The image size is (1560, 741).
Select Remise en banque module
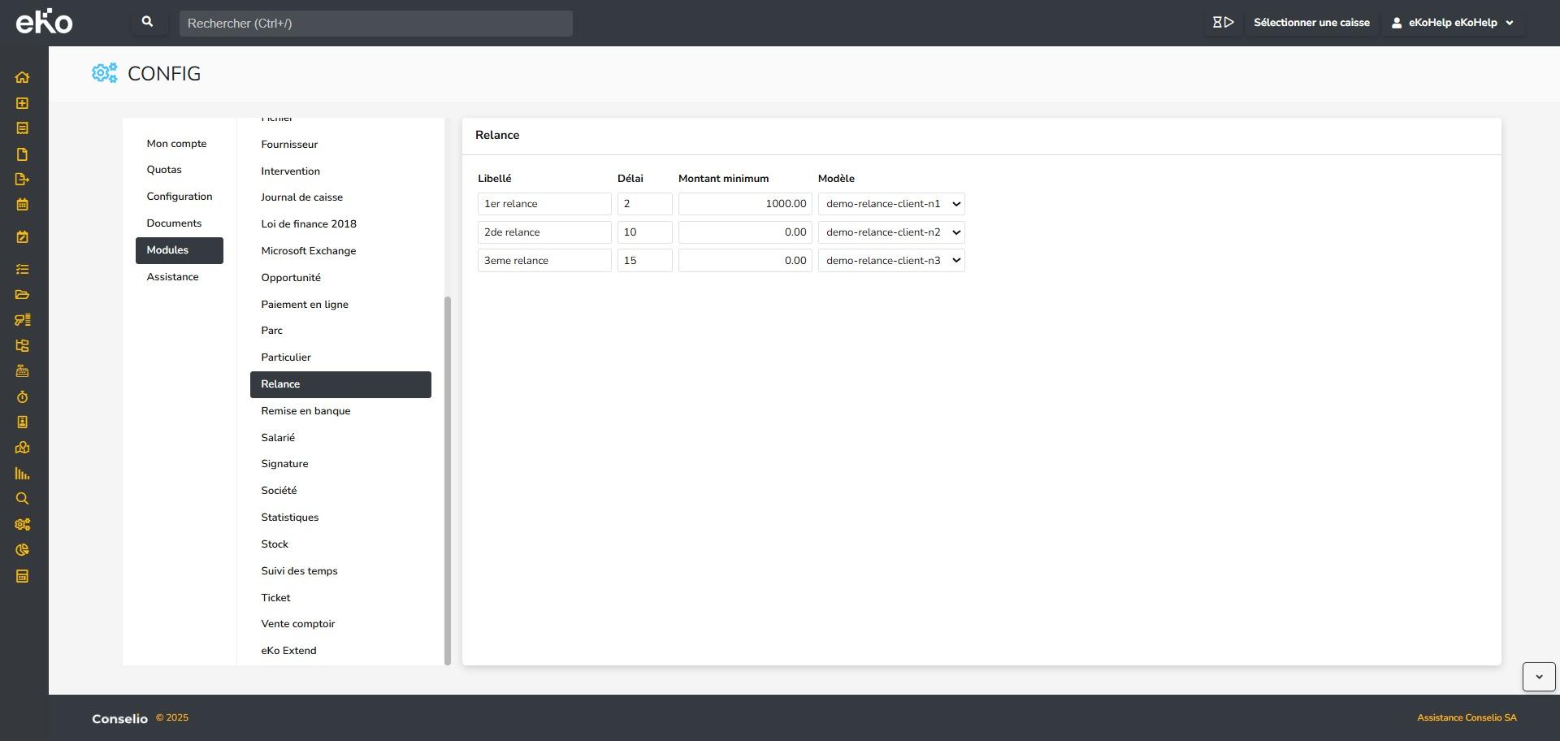click(x=305, y=411)
